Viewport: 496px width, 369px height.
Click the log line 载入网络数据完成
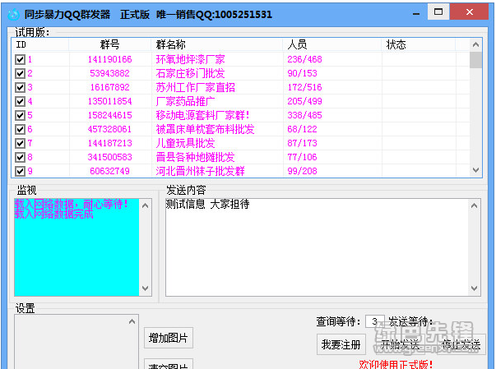53,214
